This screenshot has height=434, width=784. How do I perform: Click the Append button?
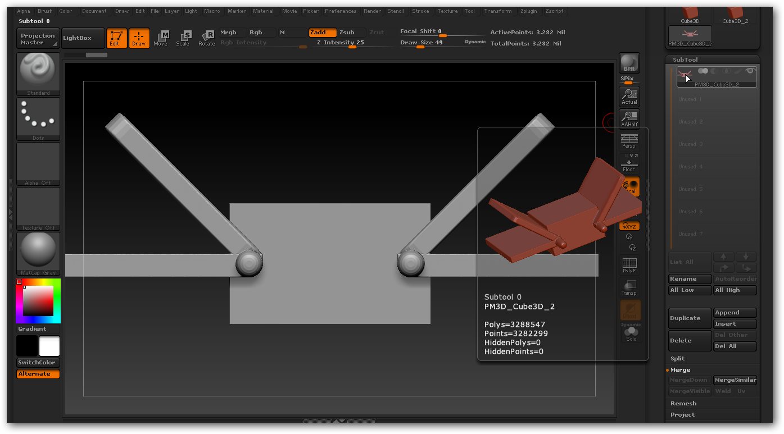[735, 313]
